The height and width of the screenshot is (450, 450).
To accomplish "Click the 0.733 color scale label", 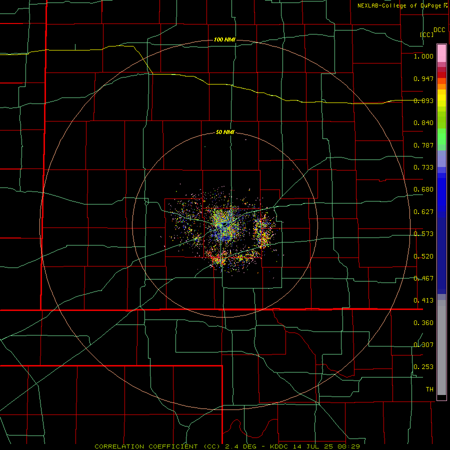I will [423, 167].
